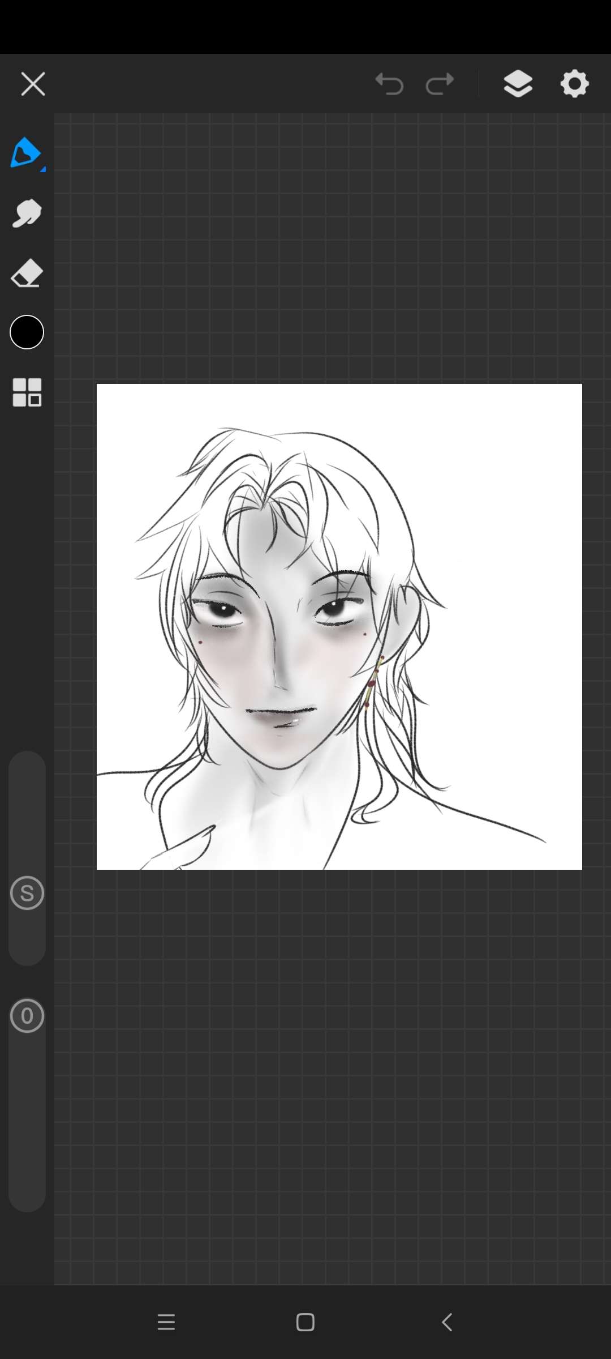The image size is (611, 1359).
Task: Expand brush options via small blue corner triangle
Action: tap(43, 169)
